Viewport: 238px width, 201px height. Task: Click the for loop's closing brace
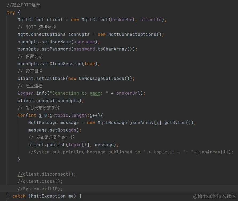pos(19,159)
